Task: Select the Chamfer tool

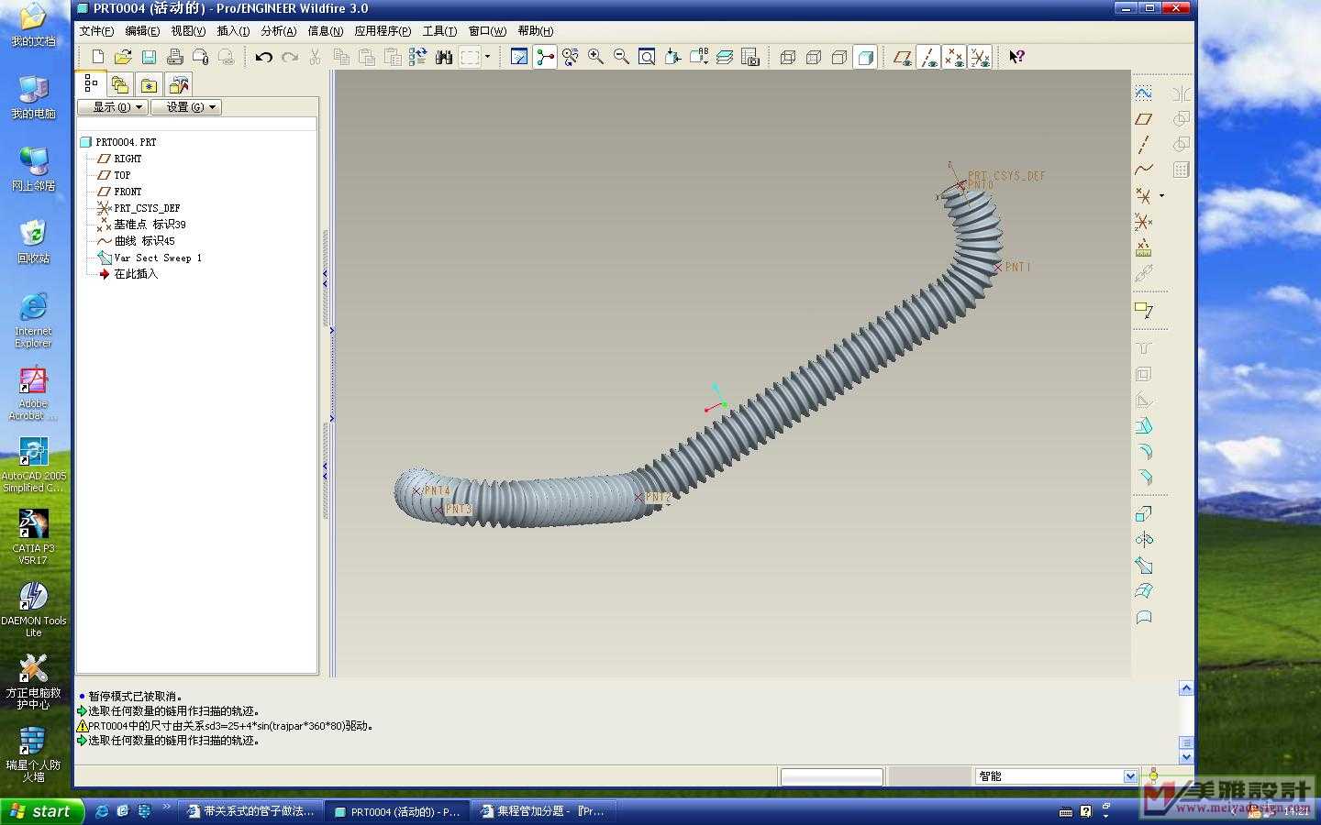Action: pos(1143,478)
